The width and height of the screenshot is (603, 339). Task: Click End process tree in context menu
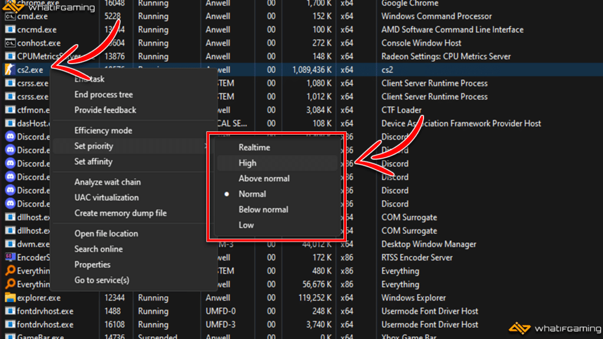[x=104, y=95]
